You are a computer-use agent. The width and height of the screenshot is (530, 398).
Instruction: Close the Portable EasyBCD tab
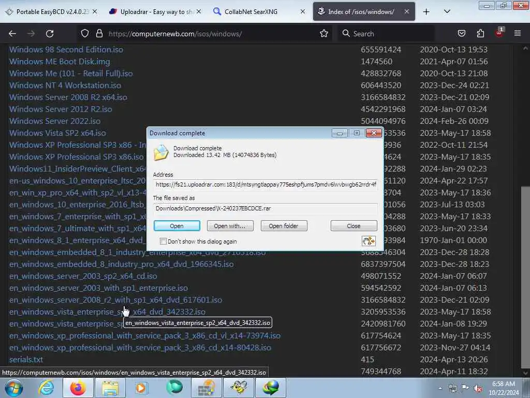coord(95,12)
